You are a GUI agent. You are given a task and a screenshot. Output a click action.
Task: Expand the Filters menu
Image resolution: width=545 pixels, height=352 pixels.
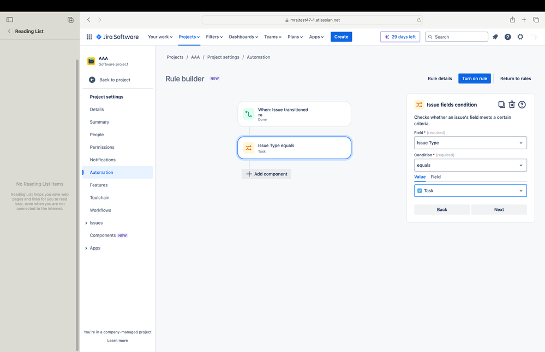point(214,37)
